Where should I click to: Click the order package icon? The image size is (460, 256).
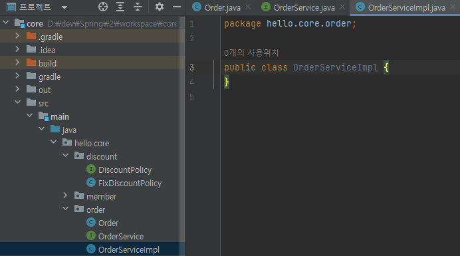[x=79, y=209]
